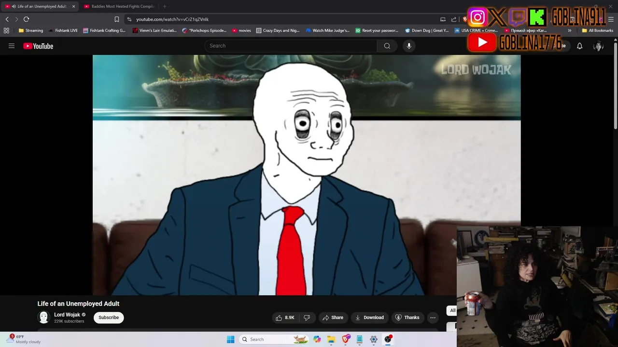
Task: Click the video player to pause
Action: tap(307, 175)
